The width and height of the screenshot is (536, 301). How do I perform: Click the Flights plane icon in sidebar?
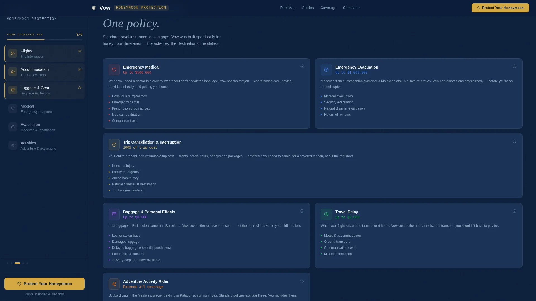coord(13,53)
